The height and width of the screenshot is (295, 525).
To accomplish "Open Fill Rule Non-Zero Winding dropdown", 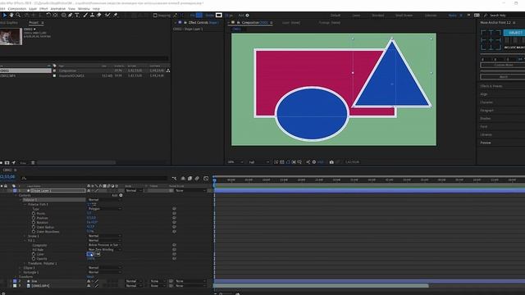I will (x=104, y=249).
